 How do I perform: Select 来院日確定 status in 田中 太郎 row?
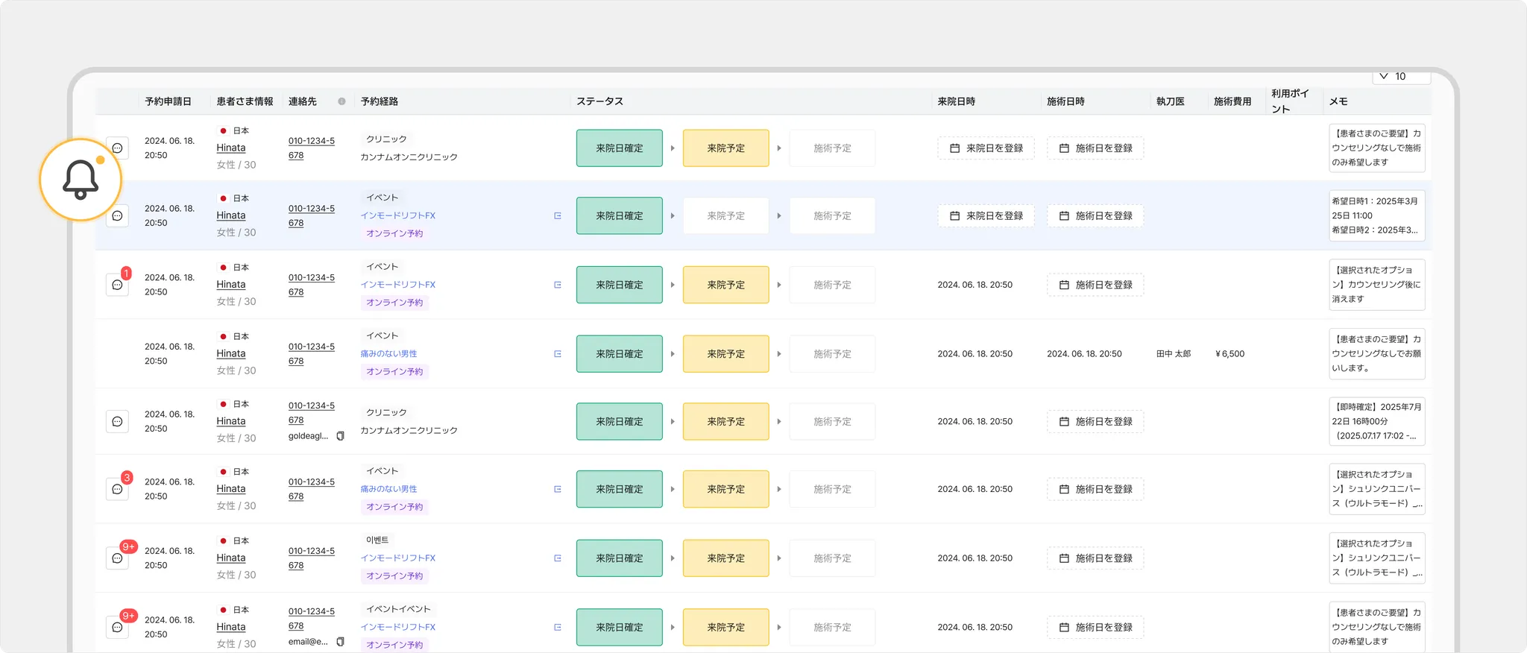click(620, 354)
